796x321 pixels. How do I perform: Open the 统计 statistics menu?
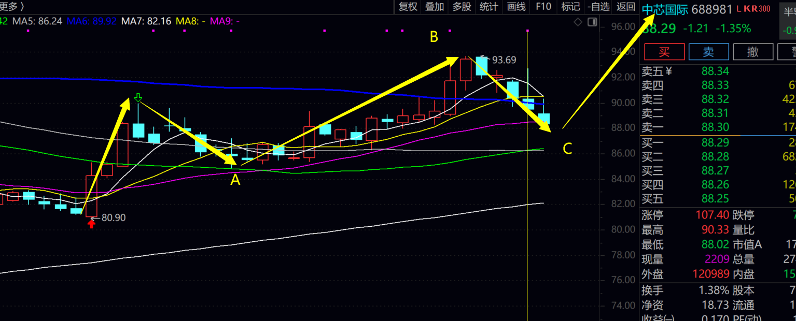click(x=488, y=7)
